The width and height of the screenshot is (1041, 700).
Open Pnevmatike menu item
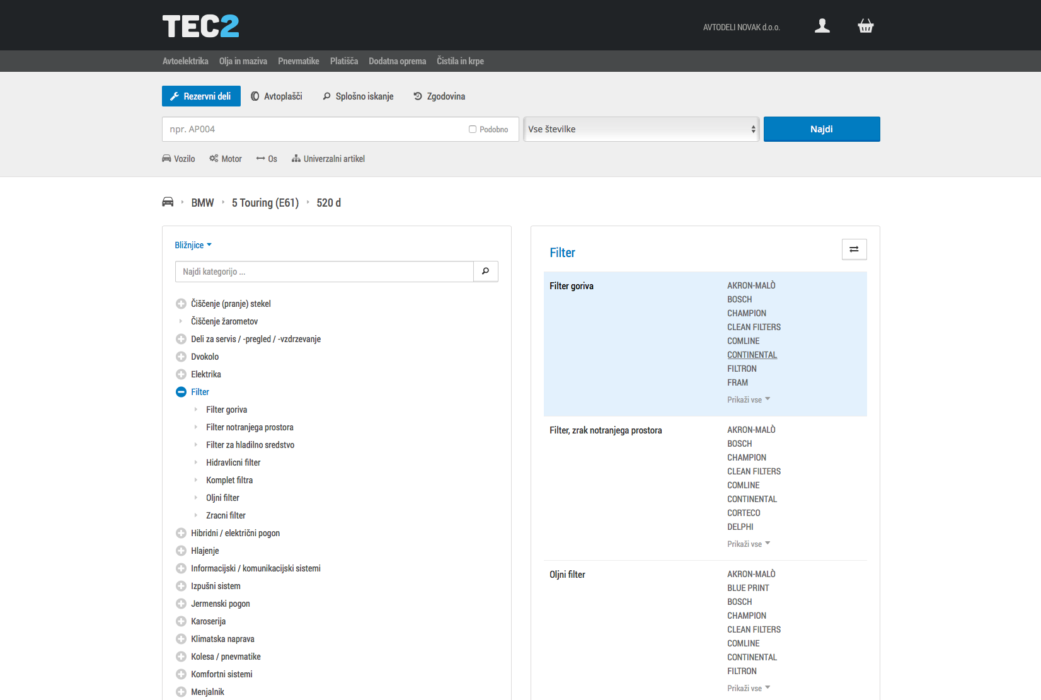[x=299, y=61]
